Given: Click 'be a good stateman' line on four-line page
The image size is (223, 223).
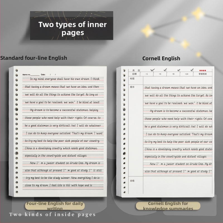Looking at the screenshot, I should 63,126.
